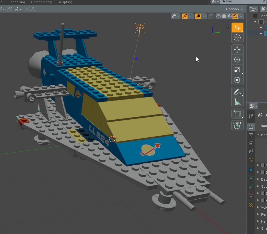Open the Gizmo dropdown arrow
Screen dimensions: 267x234
tap(190, 16)
